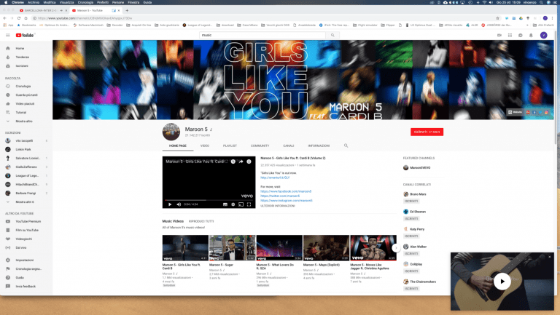Play the featured video
Screen dimensions: 560x315
click(170, 204)
